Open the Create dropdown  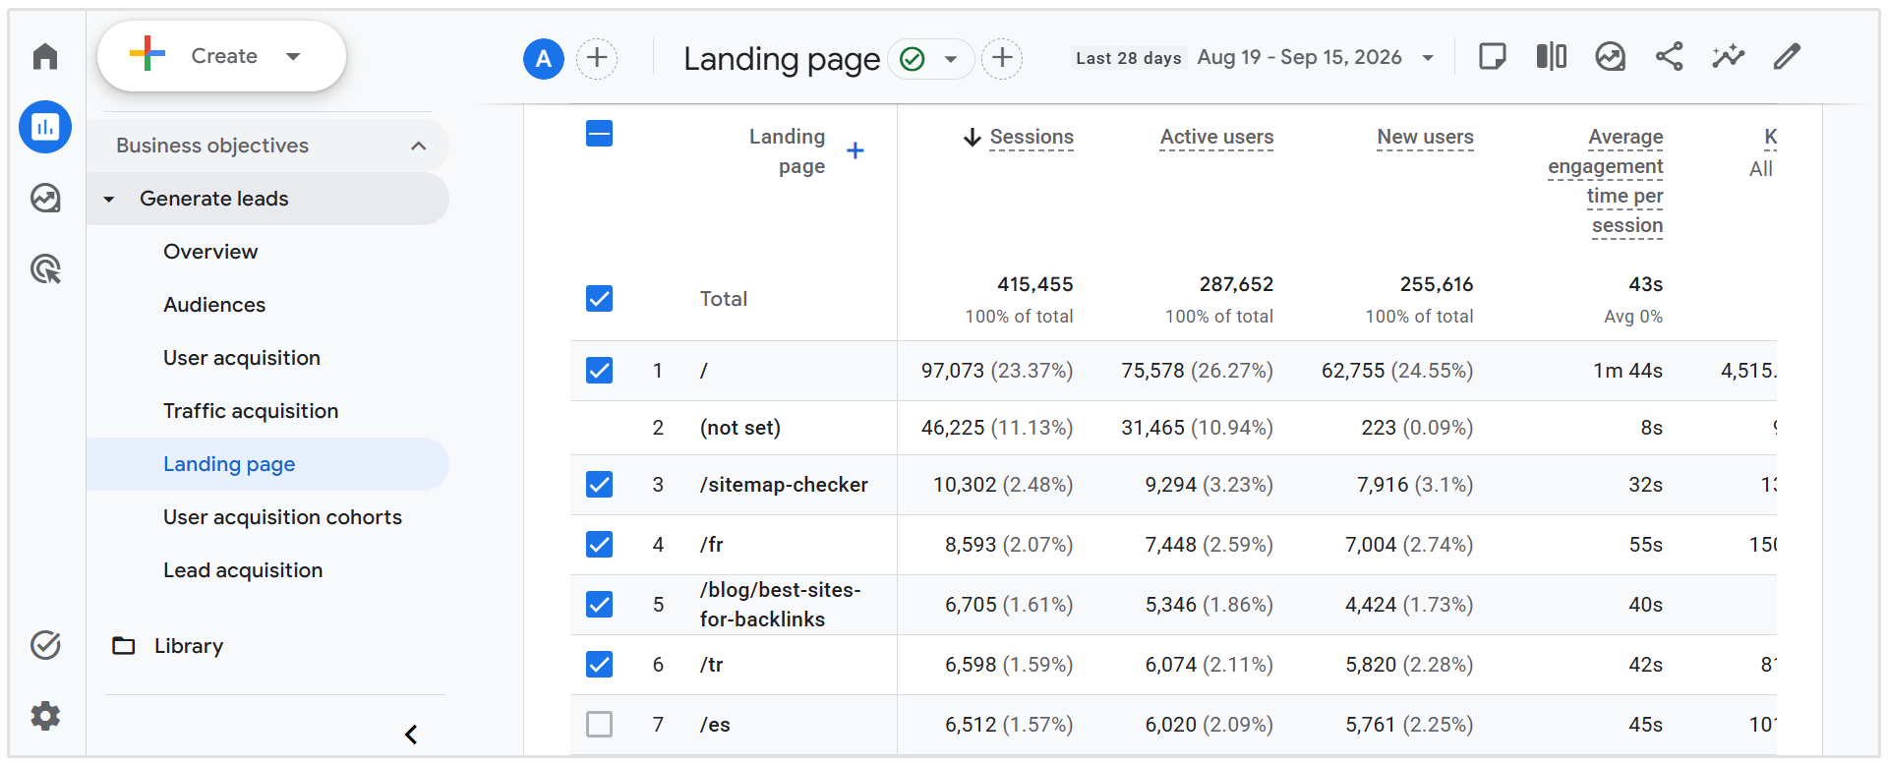[x=221, y=56]
